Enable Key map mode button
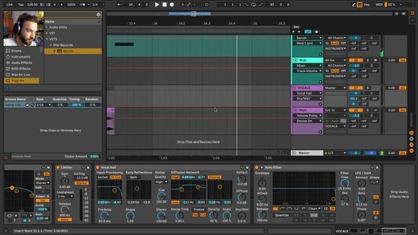Viewport: 418px width, 235px height. point(367,5)
